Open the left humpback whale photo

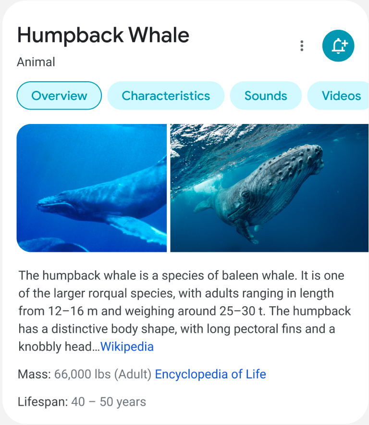(92, 188)
